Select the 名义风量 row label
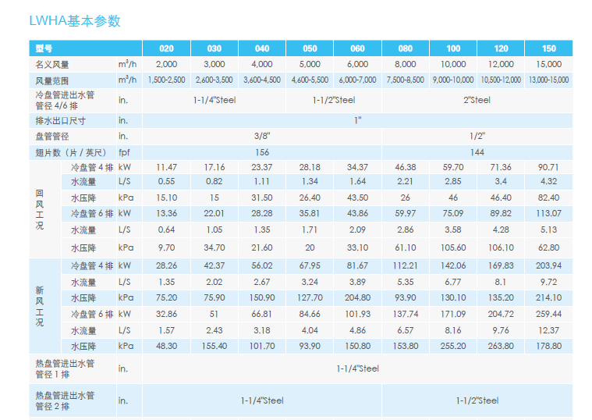Screen dimensions: 592x420 53,64
